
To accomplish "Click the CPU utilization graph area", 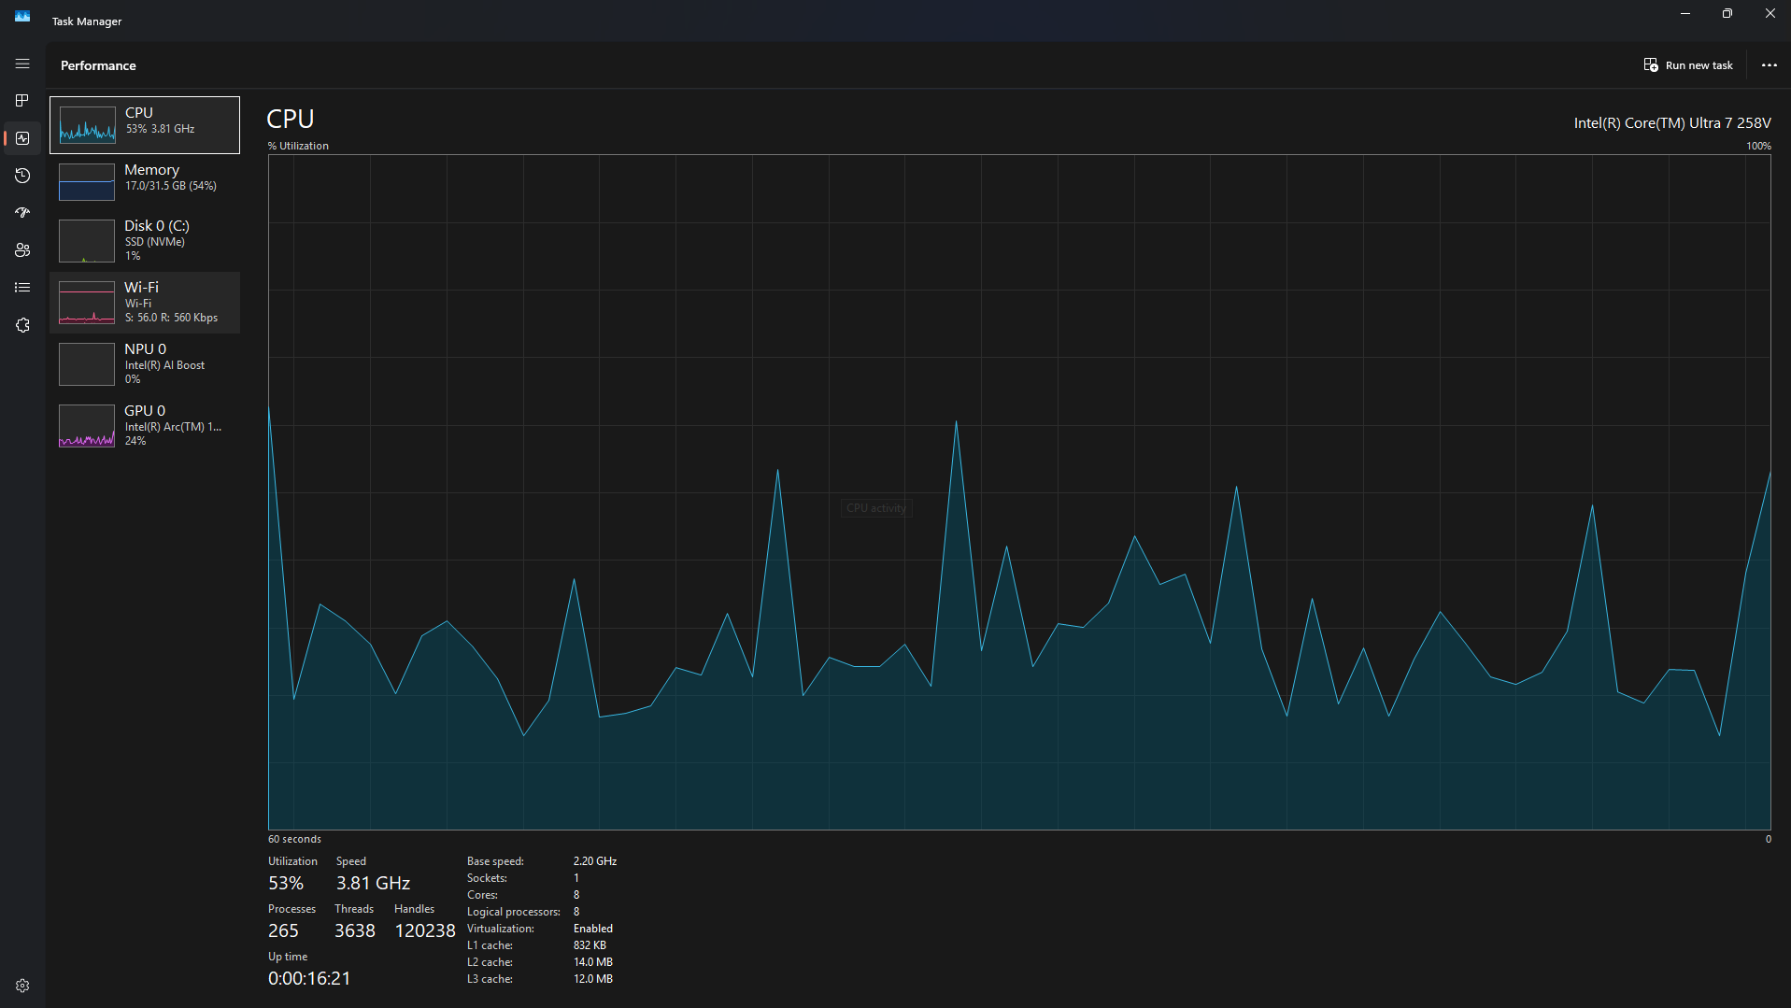I will [x=1019, y=492].
